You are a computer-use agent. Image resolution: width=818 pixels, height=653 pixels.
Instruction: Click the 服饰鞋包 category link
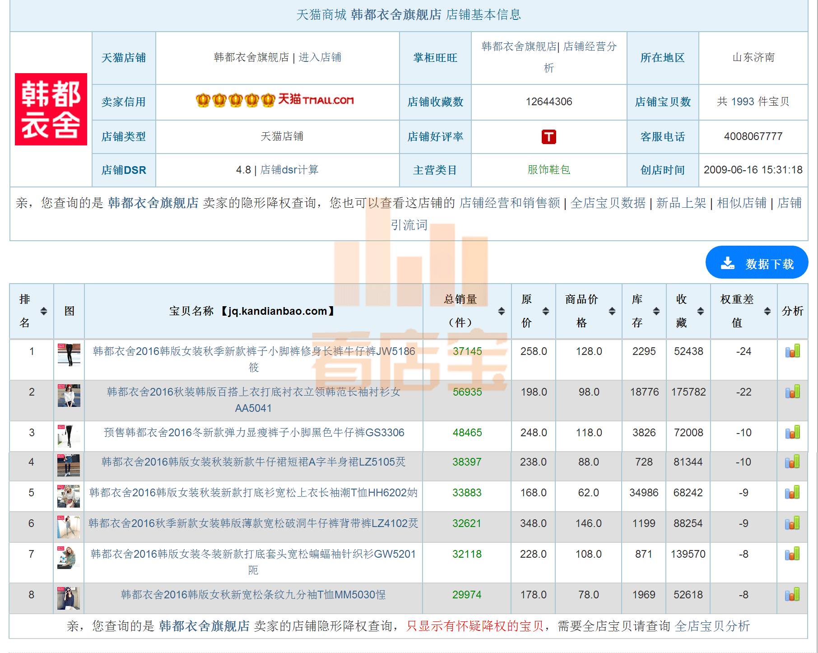click(x=549, y=170)
